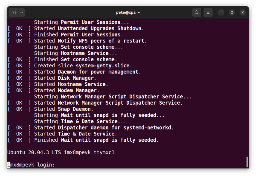Maximize the terminal window
The image size is (256, 176).
232,13
